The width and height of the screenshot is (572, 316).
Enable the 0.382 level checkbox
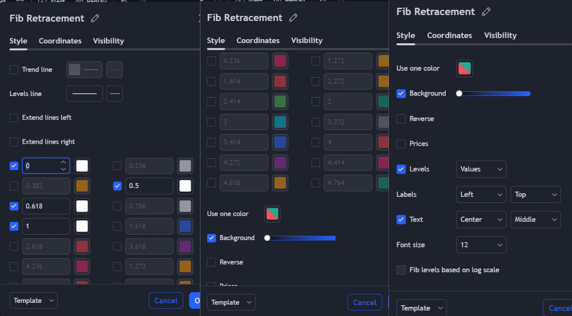point(14,186)
